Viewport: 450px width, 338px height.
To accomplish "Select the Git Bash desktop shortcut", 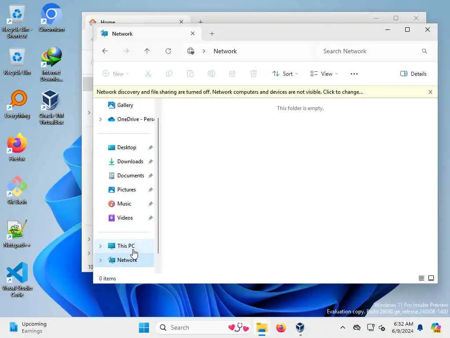I will pos(17,191).
